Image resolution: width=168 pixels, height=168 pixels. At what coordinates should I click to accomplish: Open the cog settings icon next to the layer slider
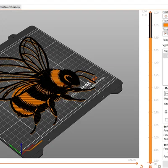pos(159,166)
